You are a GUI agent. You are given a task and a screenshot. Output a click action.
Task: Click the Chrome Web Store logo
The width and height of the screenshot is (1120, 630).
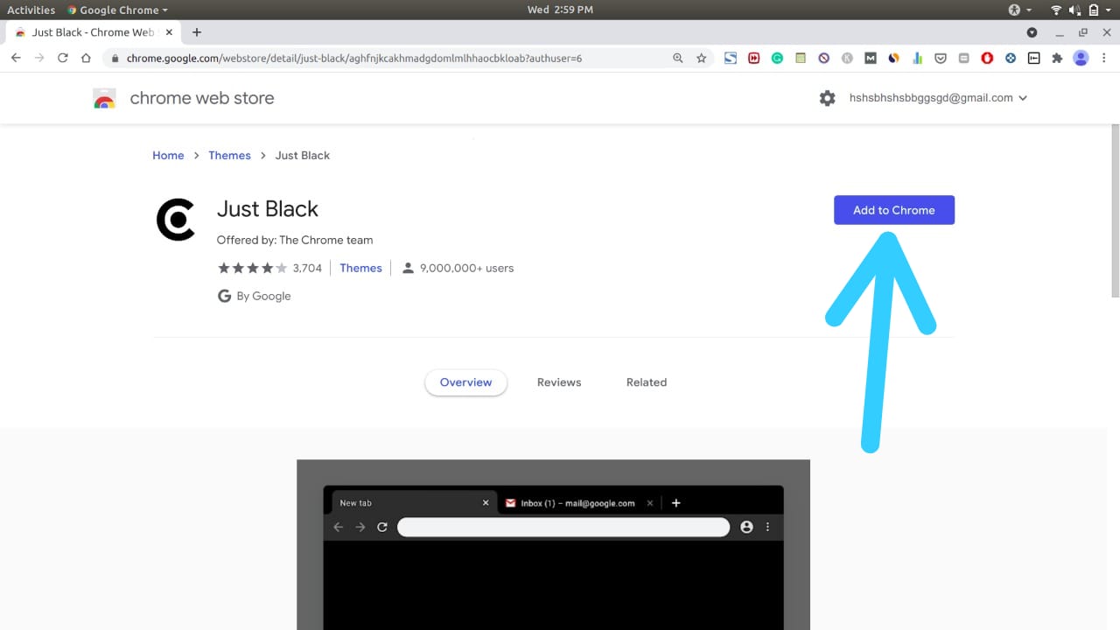[x=104, y=98]
